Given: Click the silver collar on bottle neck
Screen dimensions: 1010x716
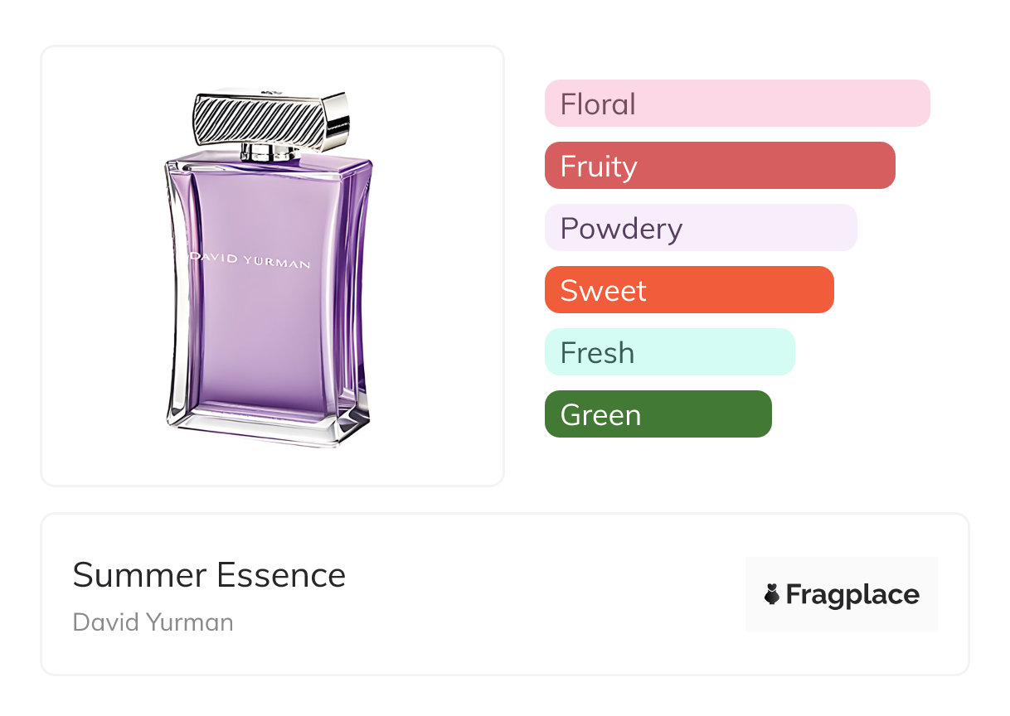Looking at the screenshot, I should pos(269,152).
